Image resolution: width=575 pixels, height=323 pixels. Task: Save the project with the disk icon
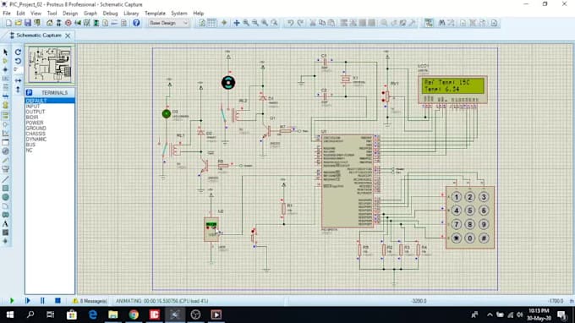[x=28, y=23]
